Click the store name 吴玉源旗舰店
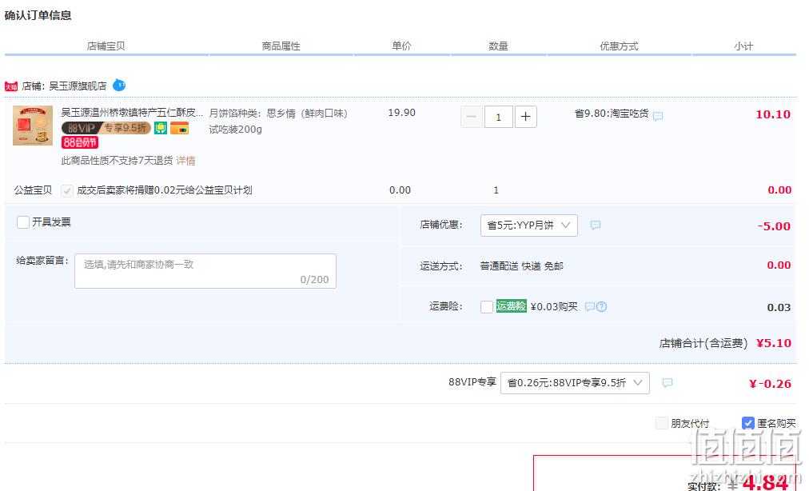Image resolution: width=809 pixels, height=491 pixels. [x=78, y=86]
